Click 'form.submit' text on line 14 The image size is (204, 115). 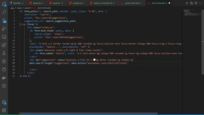coord(47,53)
